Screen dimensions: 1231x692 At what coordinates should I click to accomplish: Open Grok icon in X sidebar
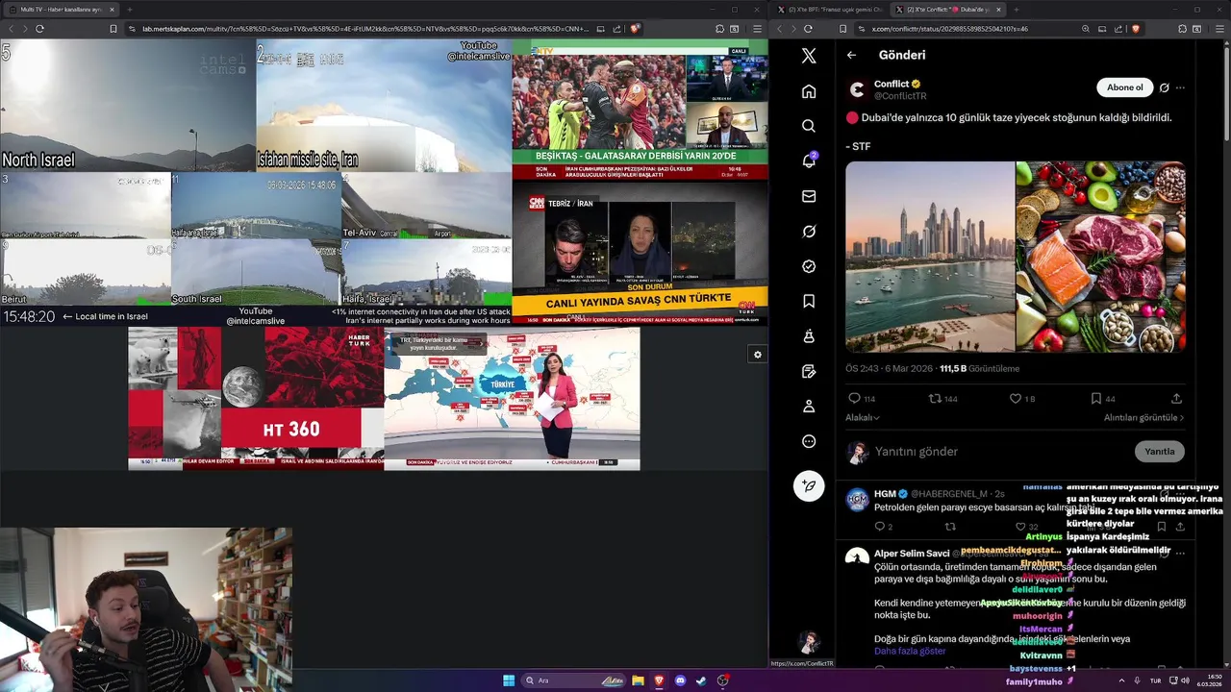(x=809, y=232)
